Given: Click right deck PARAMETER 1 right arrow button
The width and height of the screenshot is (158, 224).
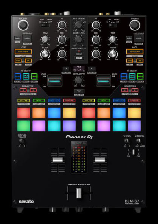Looking at the screenshot, I should [135, 90].
